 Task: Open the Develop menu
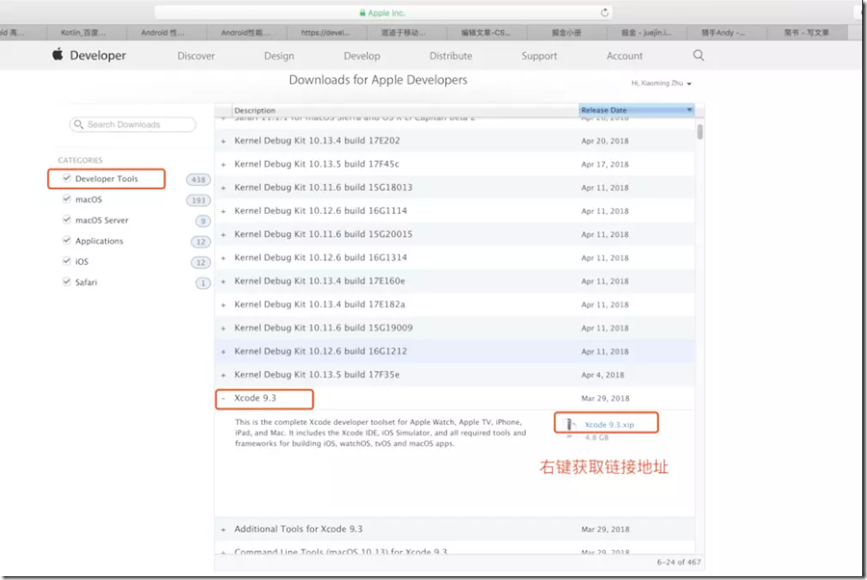click(x=361, y=56)
